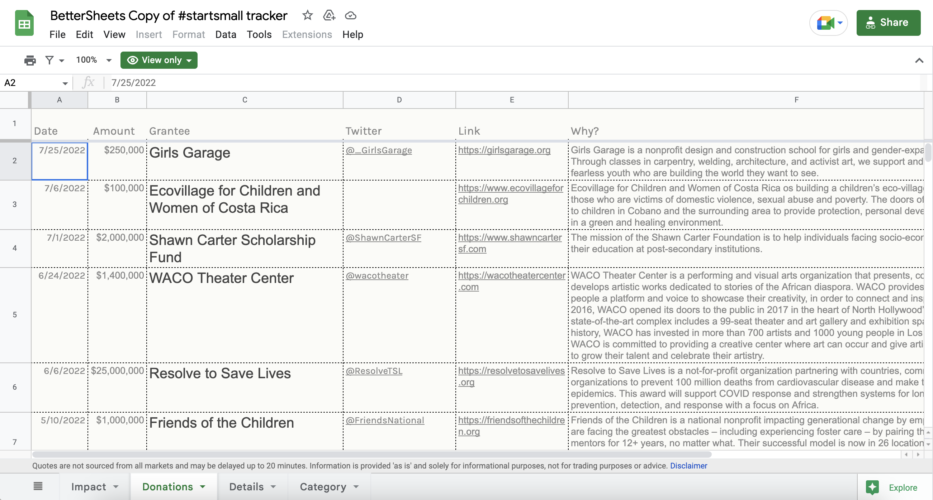The image size is (933, 500).
Task: Star this spreadsheet document
Action: 307,15
